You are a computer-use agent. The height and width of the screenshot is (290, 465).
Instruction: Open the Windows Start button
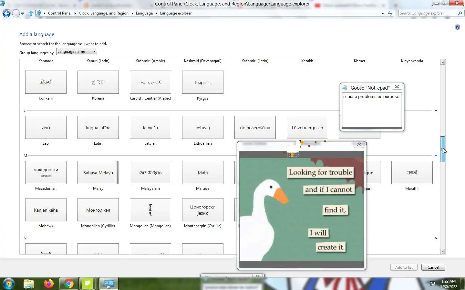tap(8, 284)
